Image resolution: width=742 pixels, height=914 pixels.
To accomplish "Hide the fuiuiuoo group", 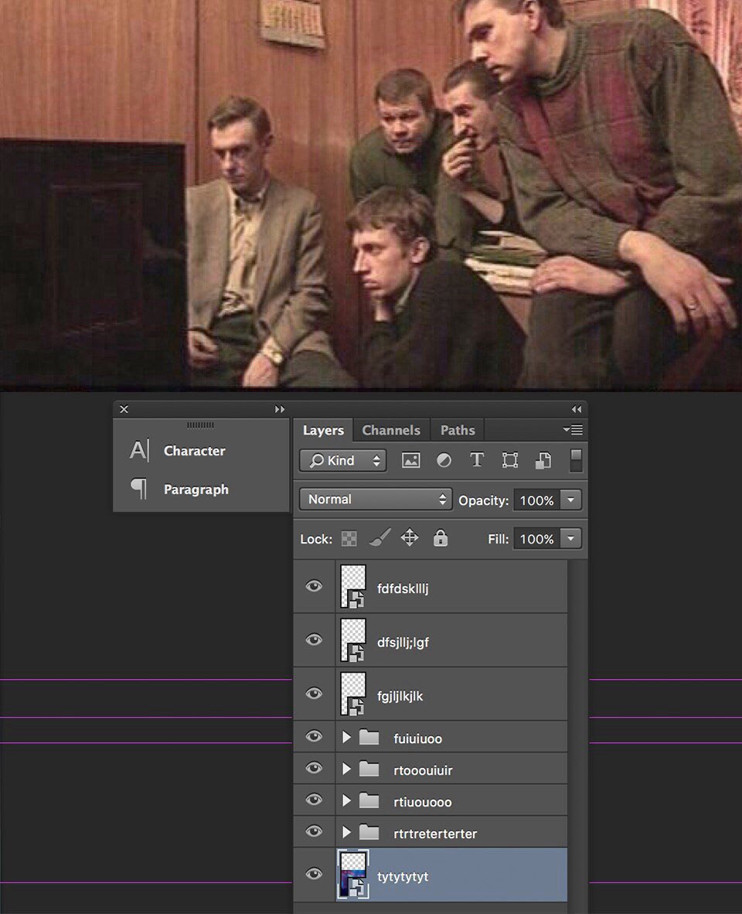I will pos(314,736).
